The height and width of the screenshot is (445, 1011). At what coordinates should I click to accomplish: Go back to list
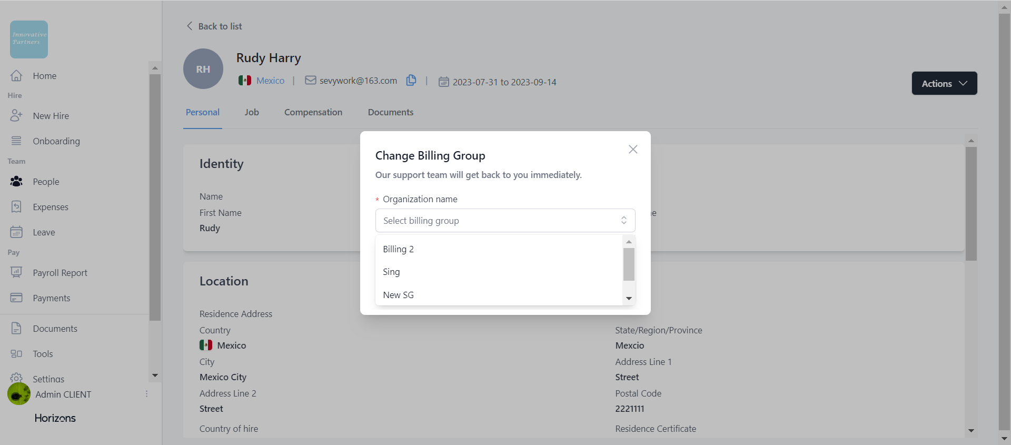tap(215, 26)
